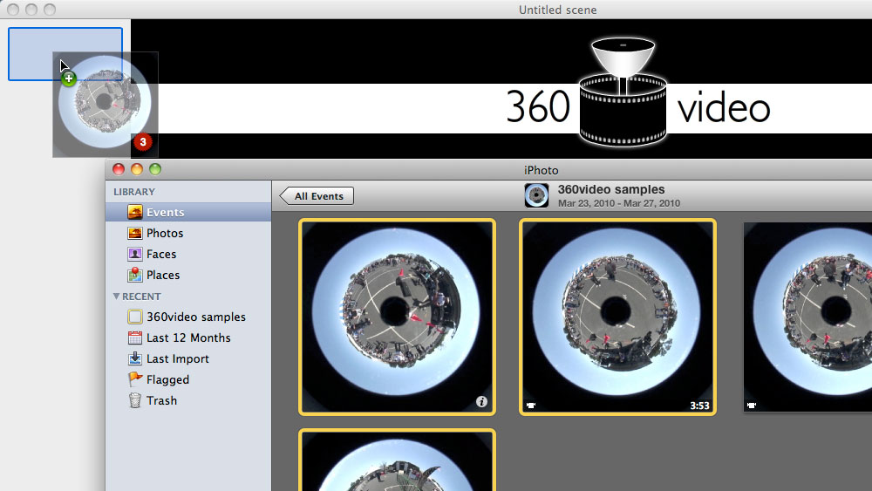The image size is (872, 491).
Task: Click the camera icon on third video thumbnail
Action: (752, 406)
